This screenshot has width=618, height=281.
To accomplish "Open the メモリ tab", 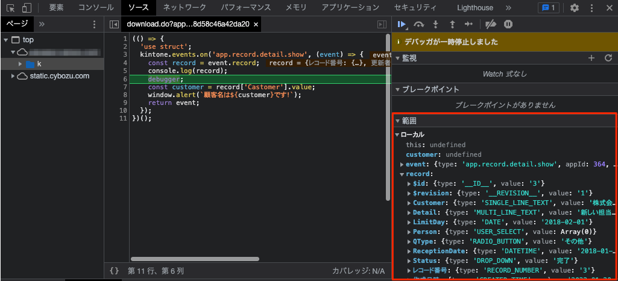I will 296,7.
